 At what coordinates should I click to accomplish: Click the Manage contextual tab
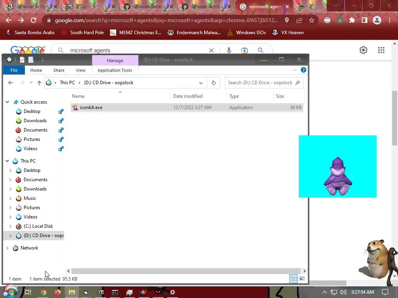[115, 60]
